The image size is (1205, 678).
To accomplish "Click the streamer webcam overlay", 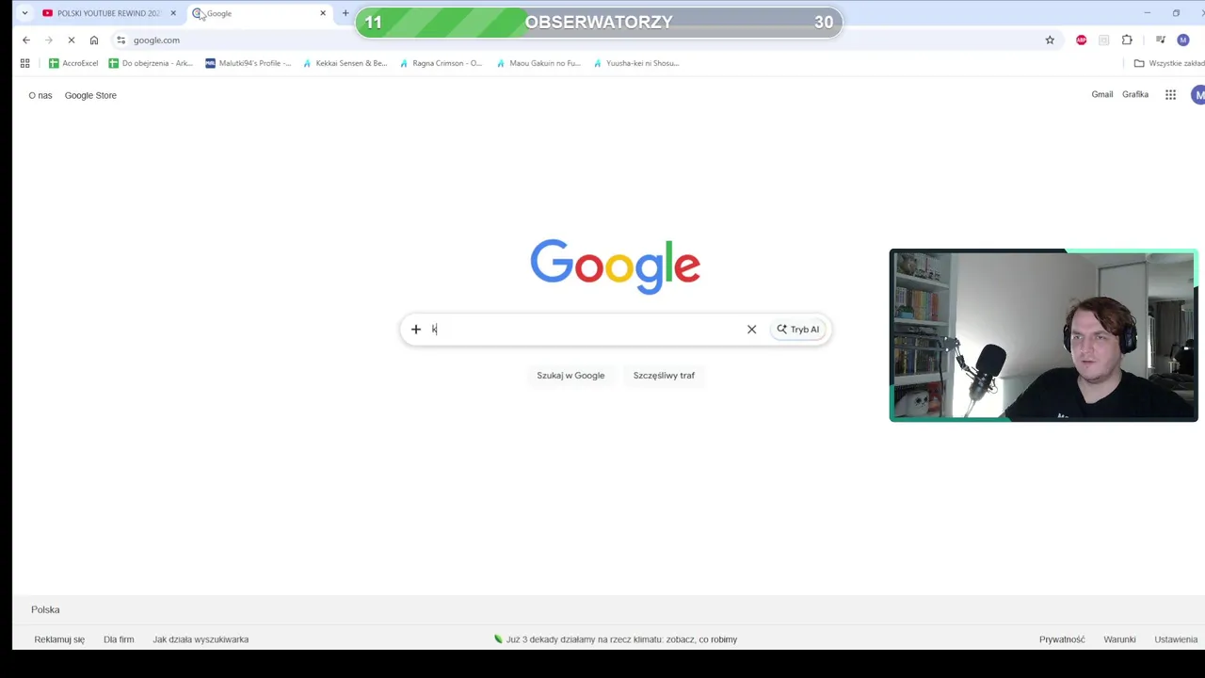I will (x=1043, y=335).
